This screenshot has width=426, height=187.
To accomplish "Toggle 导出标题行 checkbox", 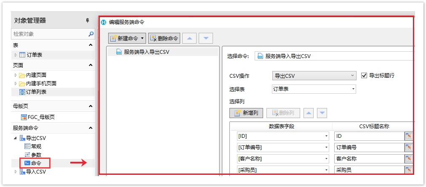I will [365, 76].
